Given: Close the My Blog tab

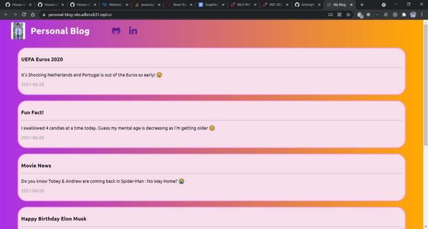Looking at the screenshot, I should click(x=352, y=5).
